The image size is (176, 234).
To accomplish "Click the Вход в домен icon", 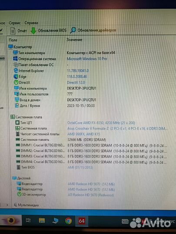I will [x=17, y=100].
